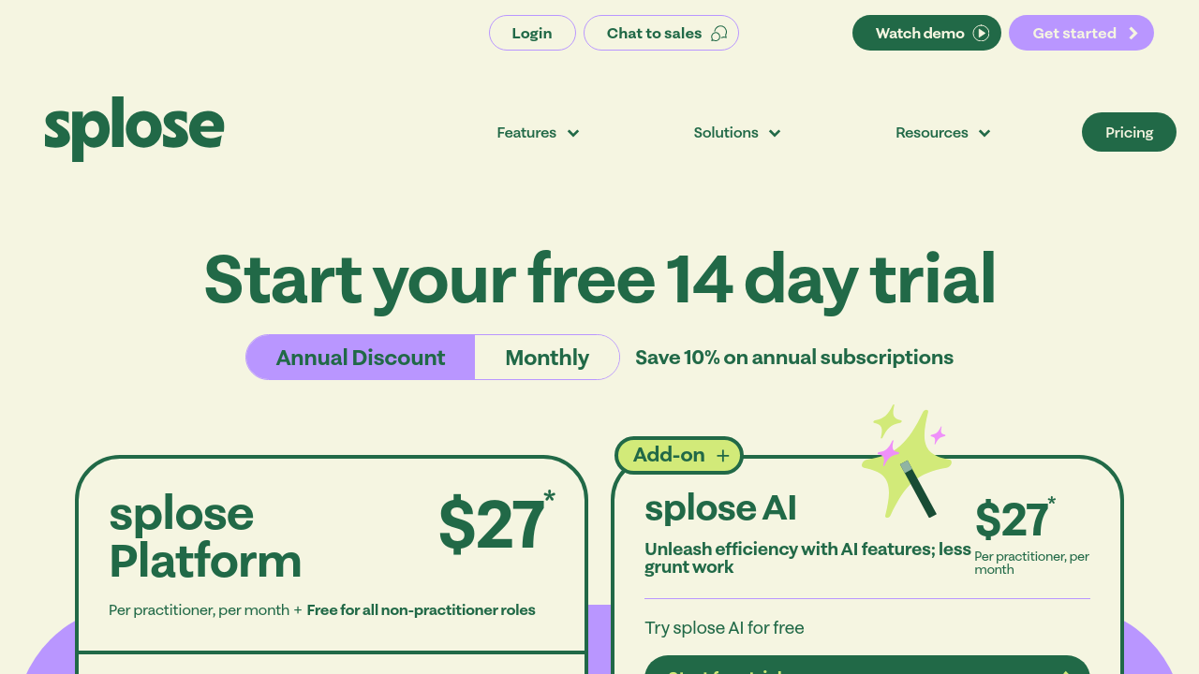Click the "Save 10% on annual subscriptions" text
Screen dimensions: 1199x674
click(794, 358)
